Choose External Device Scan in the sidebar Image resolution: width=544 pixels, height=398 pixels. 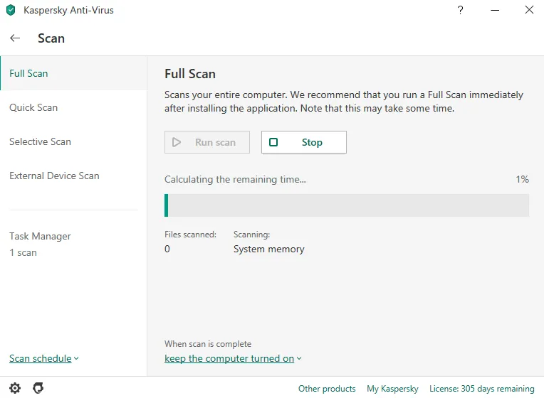[x=73, y=176]
